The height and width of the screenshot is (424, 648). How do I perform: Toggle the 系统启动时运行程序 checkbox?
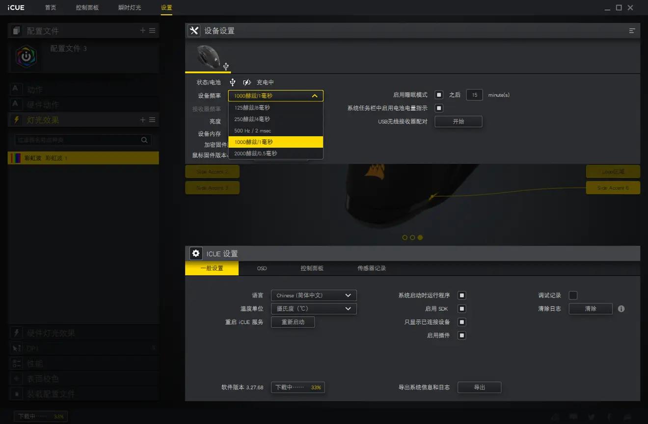click(461, 295)
